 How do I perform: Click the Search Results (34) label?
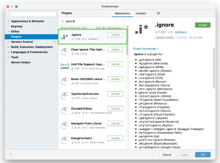tap(74, 28)
